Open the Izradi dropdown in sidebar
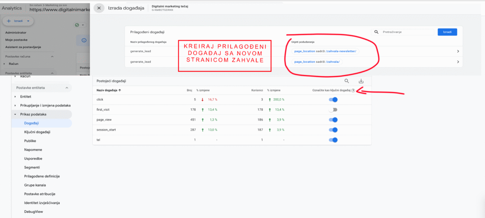 [x=18, y=21]
